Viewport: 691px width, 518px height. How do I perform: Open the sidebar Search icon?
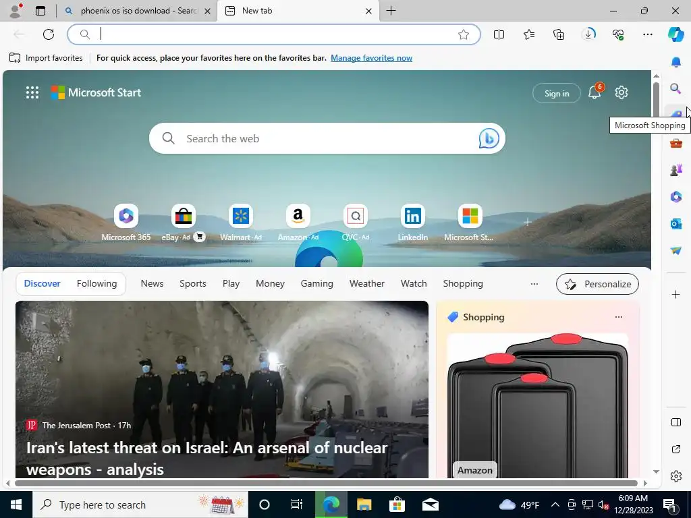676,88
